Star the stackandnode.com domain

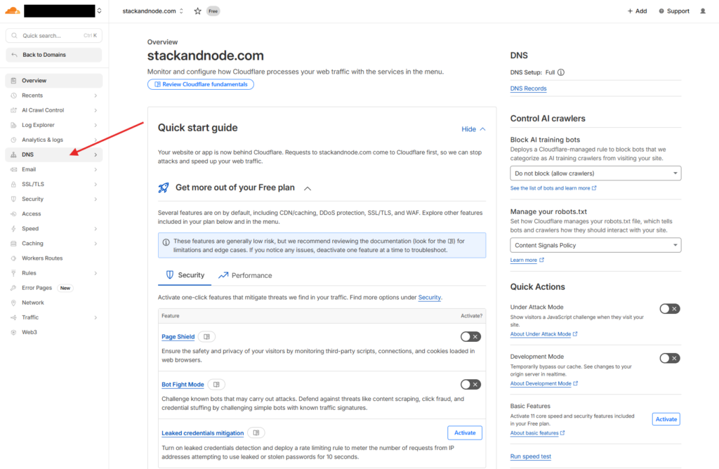click(197, 11)
